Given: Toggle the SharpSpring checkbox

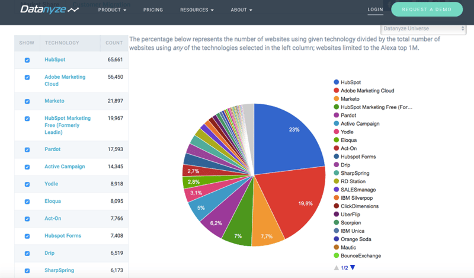Looking at the screenshot, I should [x=27, y=271].
